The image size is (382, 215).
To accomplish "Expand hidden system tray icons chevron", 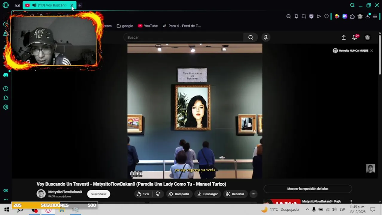I will coord(307,210).
